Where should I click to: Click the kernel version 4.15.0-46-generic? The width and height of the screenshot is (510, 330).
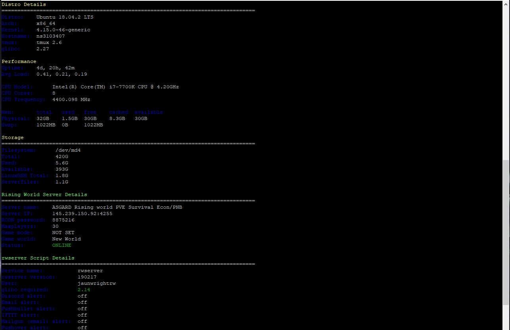click(63, 30)
